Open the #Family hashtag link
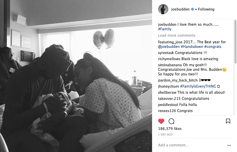237x152 pixels. point(165,29)
